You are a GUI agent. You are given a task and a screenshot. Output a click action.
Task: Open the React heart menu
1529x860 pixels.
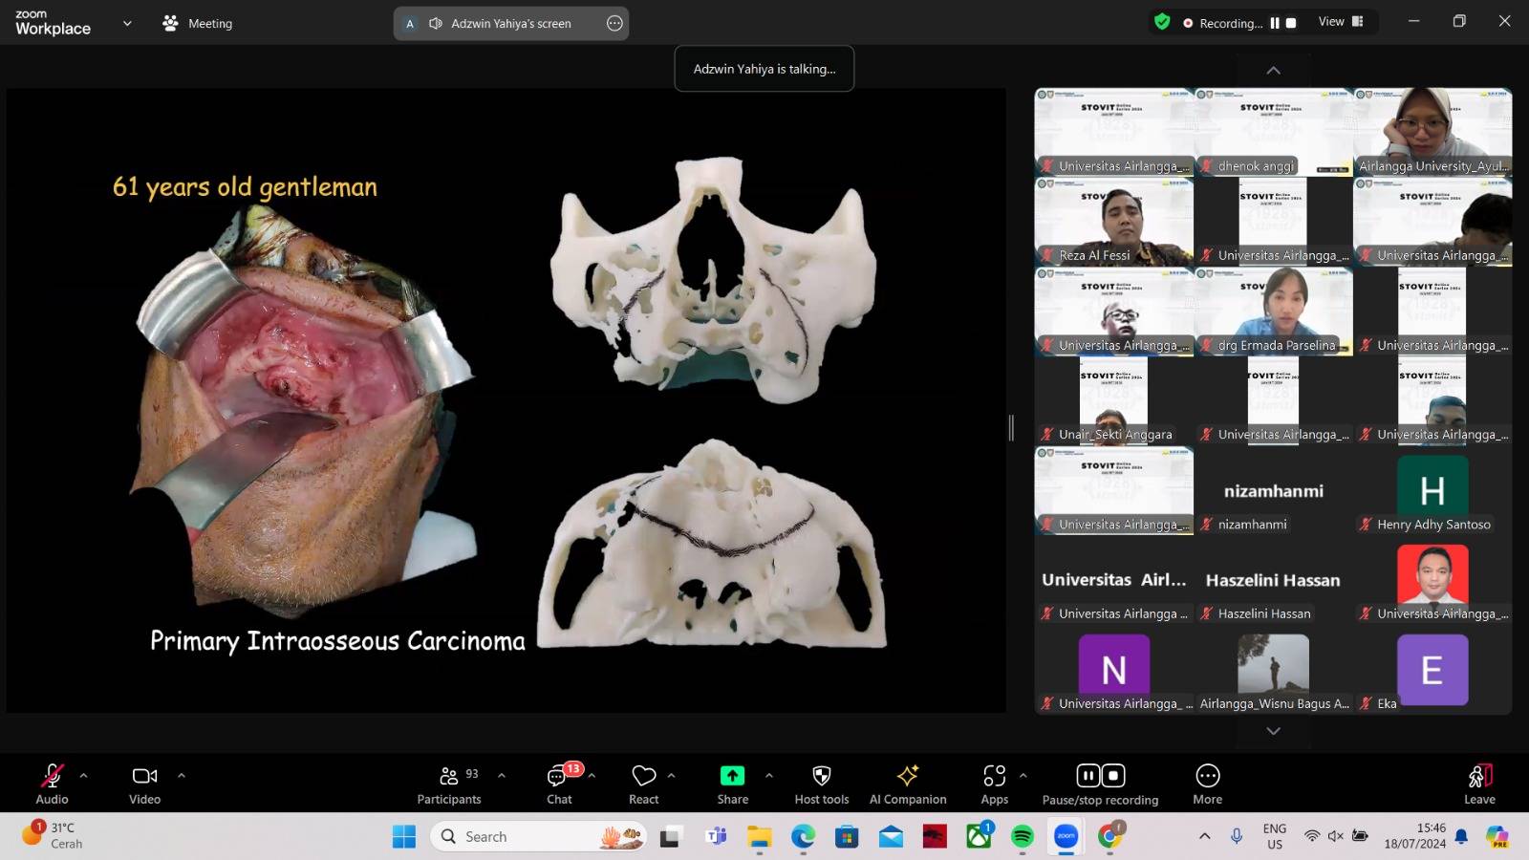(644, 784)
